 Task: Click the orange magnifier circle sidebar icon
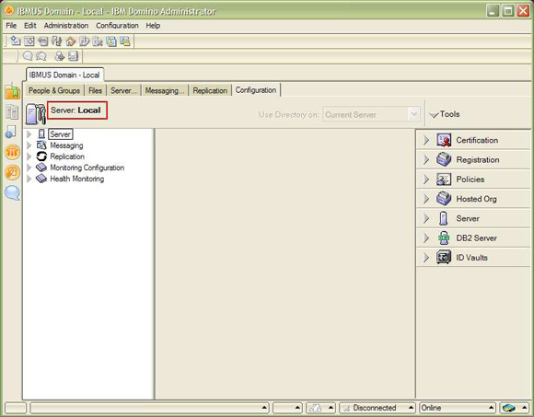12,172
